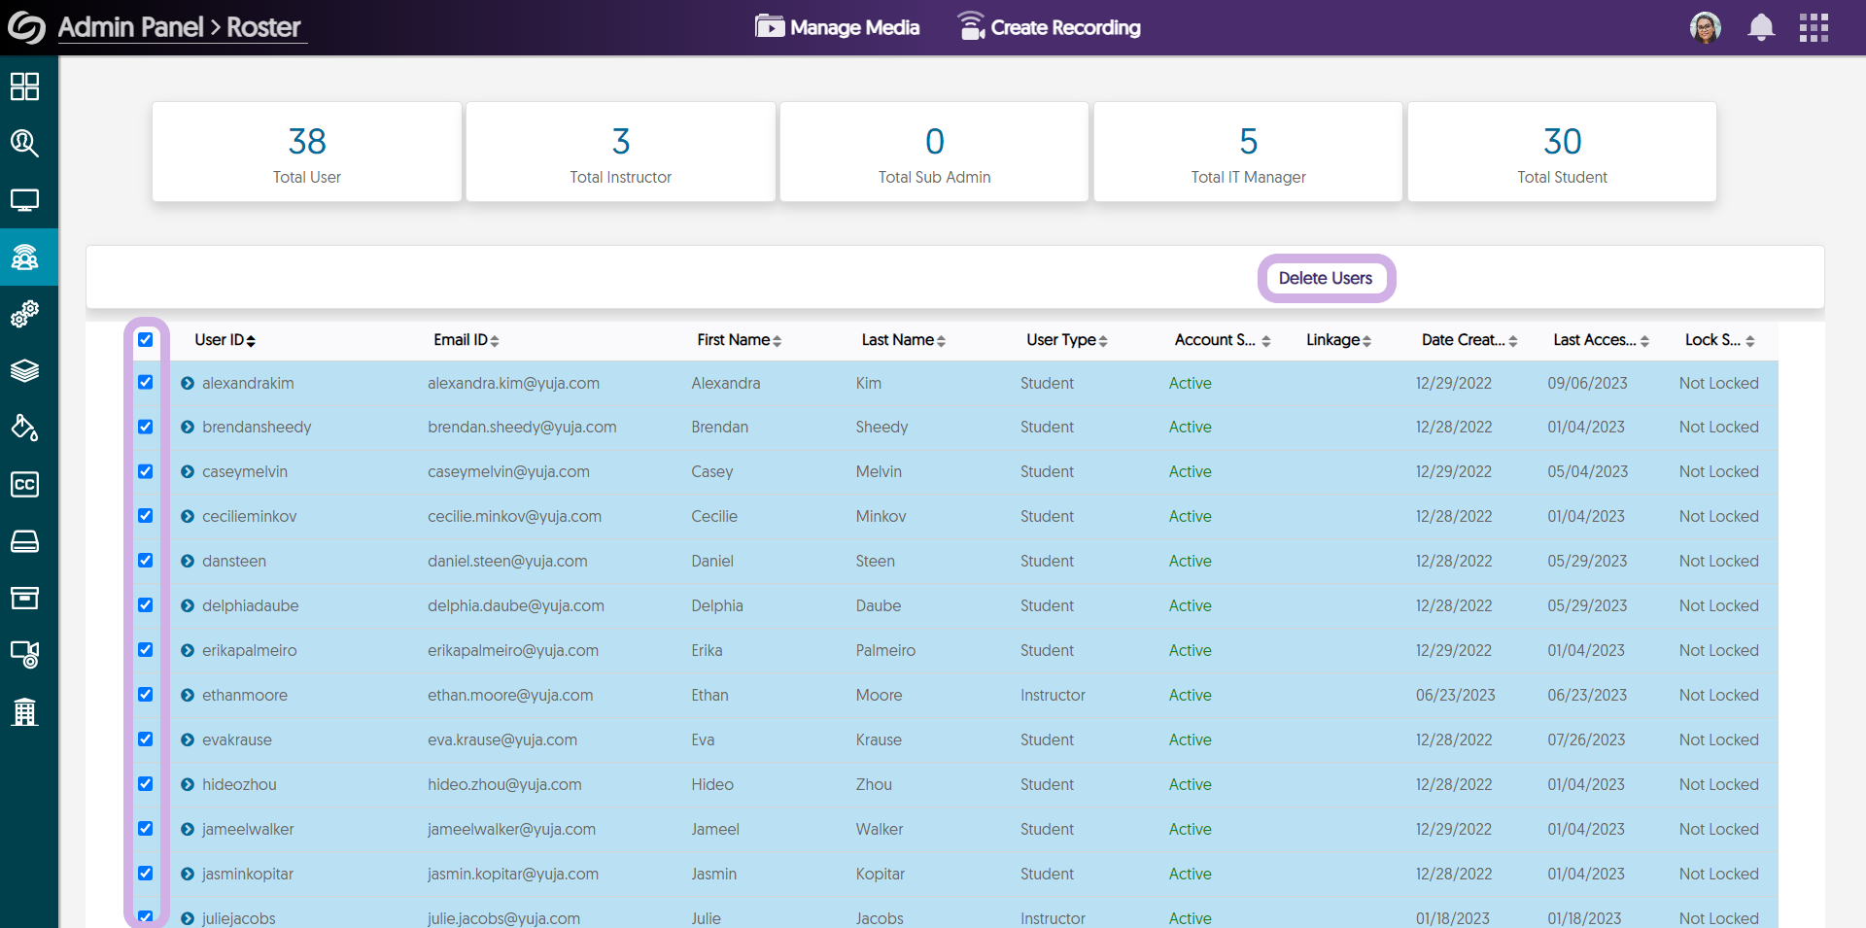Expand details for user hideozhou
The height and width of the screenshot is (928, 1866).
click(188, 784)
